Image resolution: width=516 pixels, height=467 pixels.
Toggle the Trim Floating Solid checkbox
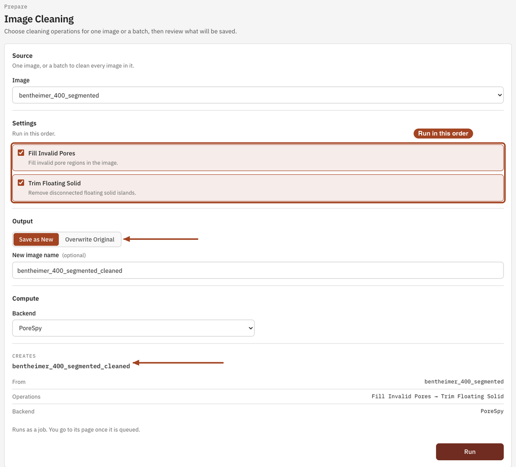tap(21, 183)
